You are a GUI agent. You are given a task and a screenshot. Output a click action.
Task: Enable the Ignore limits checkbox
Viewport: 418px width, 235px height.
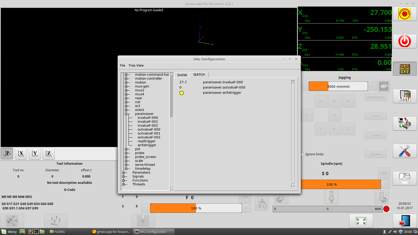(302, 154)
